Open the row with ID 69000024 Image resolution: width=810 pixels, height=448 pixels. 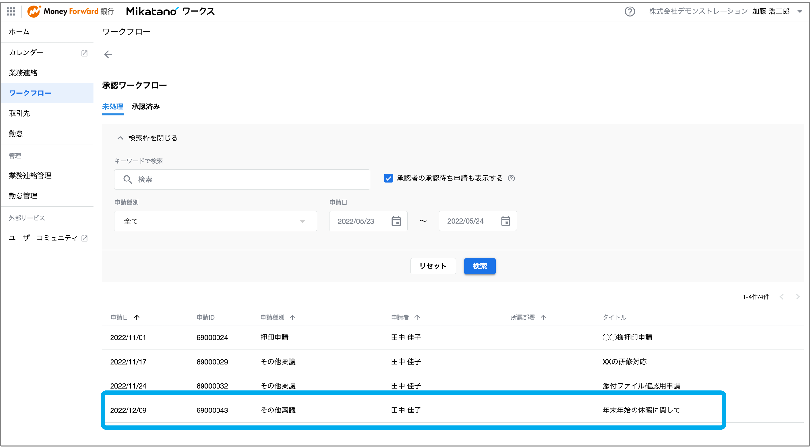453,338
